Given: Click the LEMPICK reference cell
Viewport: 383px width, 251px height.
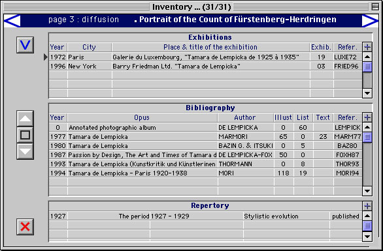Looking at the screenshot, I should point(347,127).
